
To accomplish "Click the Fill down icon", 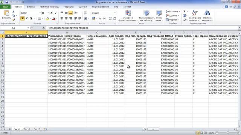I will click(185, 16).
